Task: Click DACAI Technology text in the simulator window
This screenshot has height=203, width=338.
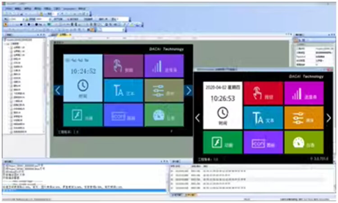Action: click(306, 77)
